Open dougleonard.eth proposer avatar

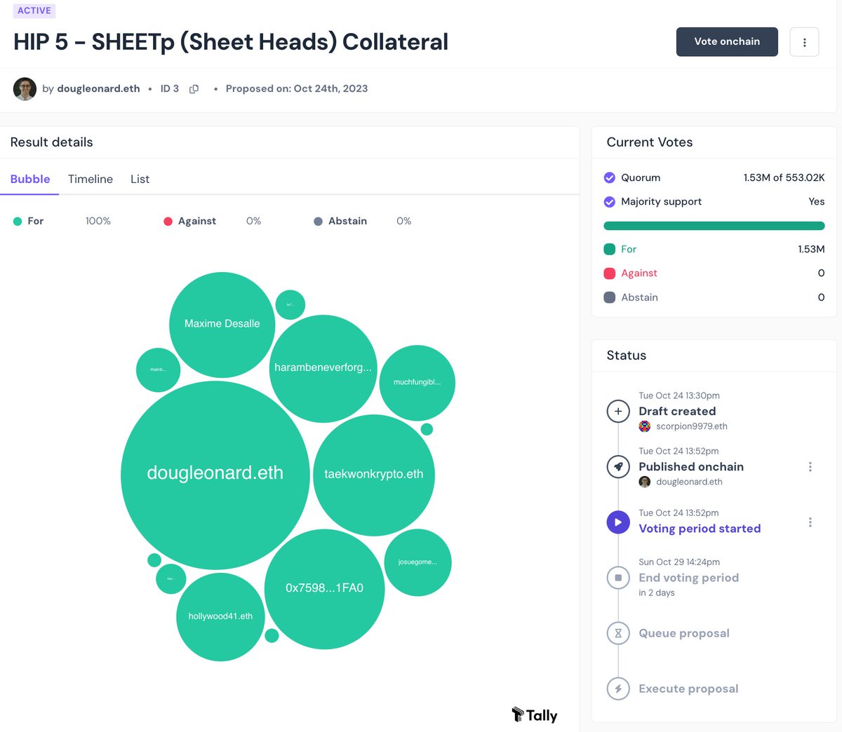tap(25, 89)
